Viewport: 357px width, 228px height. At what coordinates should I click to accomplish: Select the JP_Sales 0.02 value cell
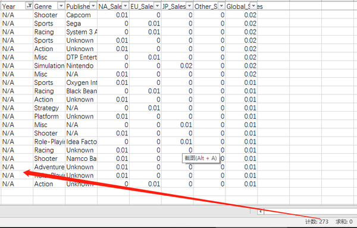[x=177, y=66]
